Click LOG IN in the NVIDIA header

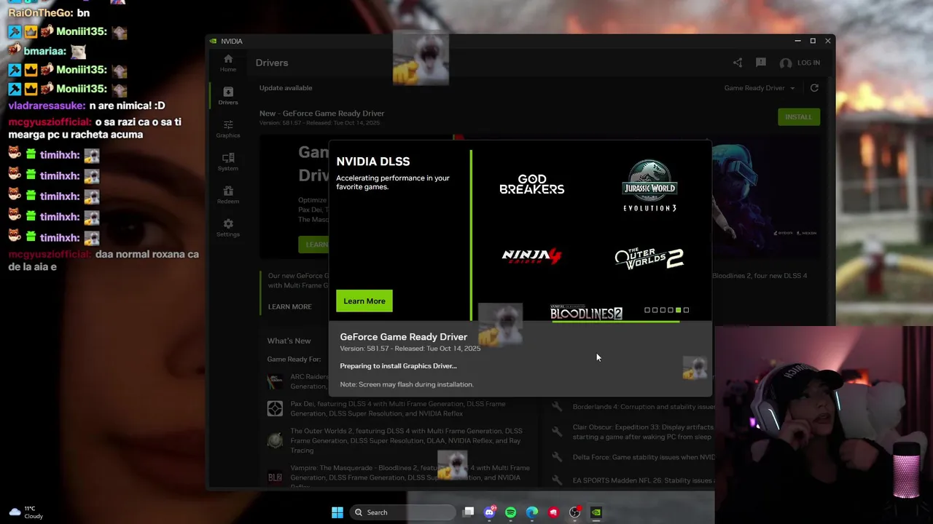[x=808, y=63]
